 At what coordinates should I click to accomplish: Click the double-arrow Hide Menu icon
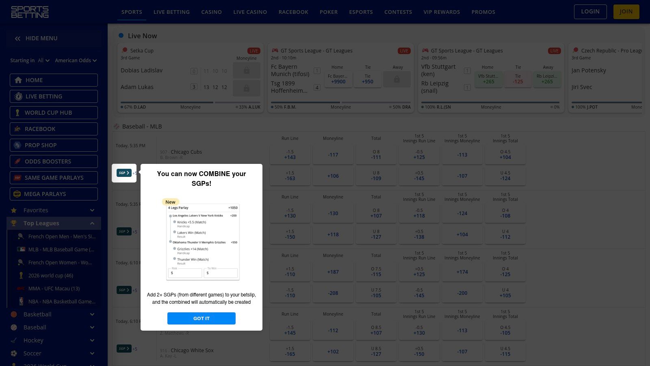pyautogui.click(x=17, y=39)
